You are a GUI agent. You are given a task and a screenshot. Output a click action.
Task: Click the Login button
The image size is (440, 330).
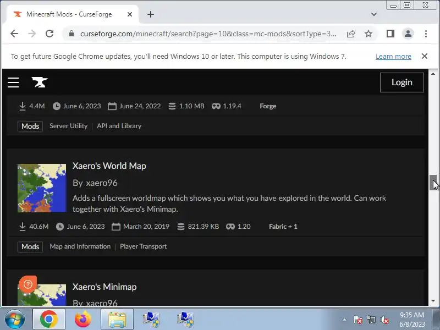click(x=402, y=82)
